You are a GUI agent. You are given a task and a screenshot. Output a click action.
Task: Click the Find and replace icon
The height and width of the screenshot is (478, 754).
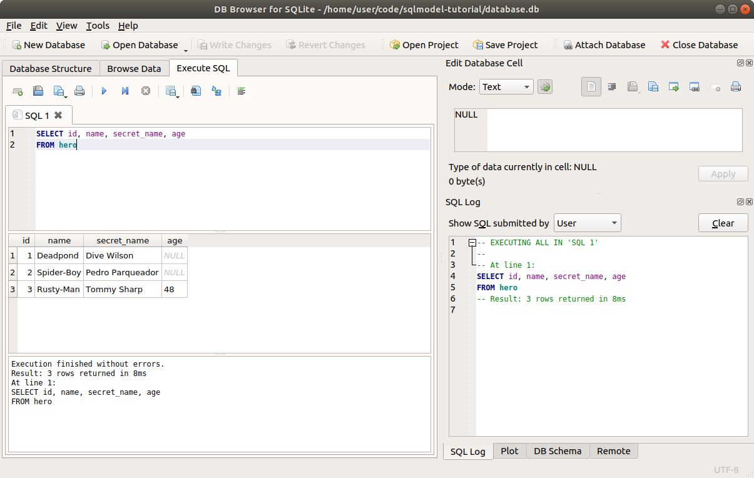[x=217, y=91]
